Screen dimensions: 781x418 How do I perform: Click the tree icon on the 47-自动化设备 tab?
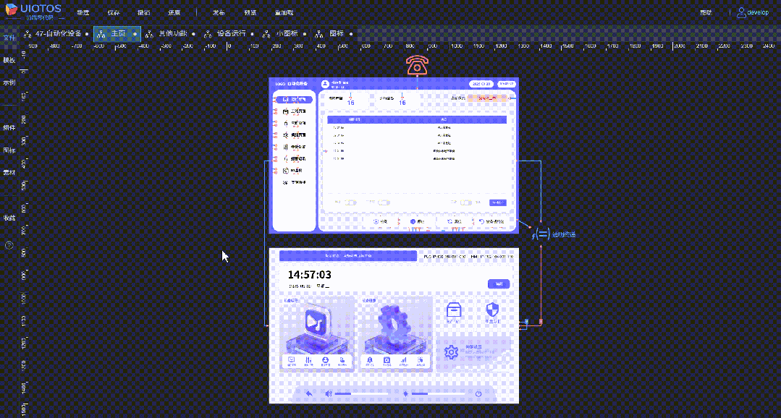28,34
